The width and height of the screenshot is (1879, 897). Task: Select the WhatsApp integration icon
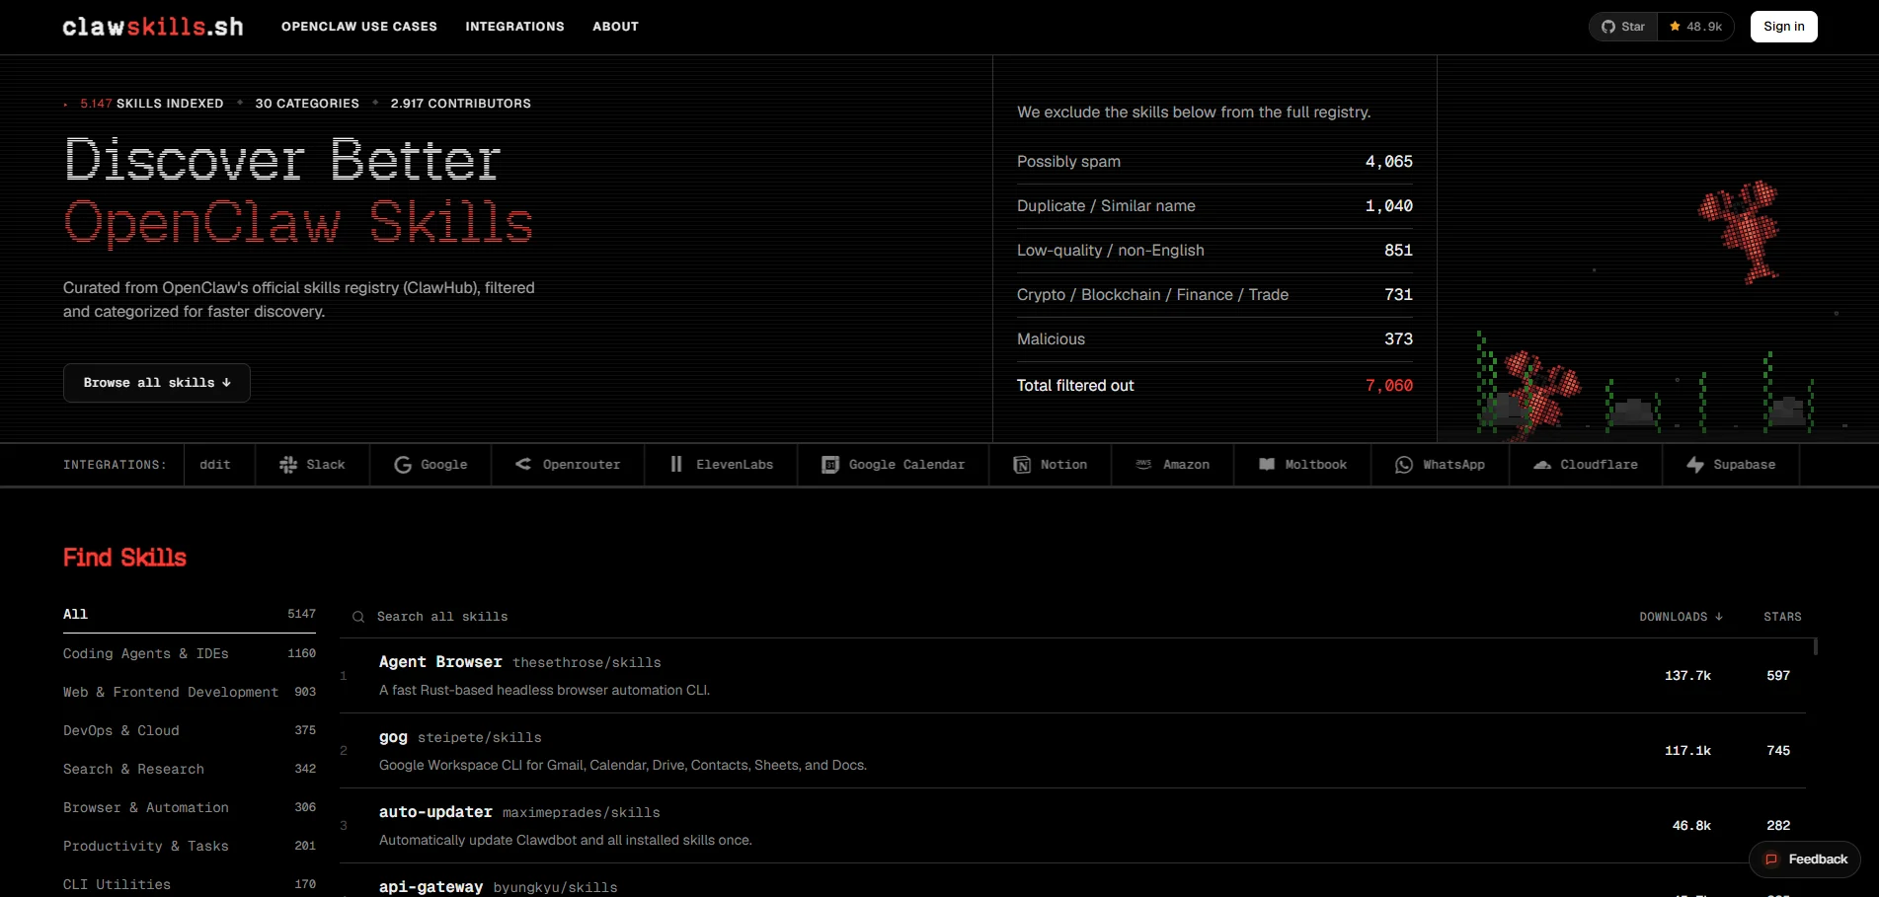coord(1404,465)
